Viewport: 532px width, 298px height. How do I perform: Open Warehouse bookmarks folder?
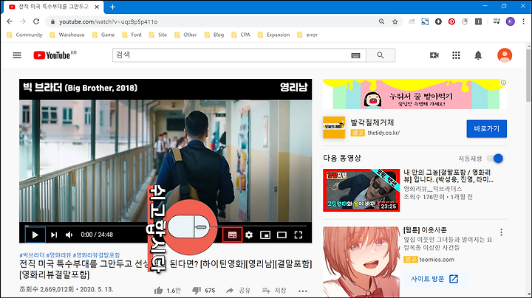[67, 35]
